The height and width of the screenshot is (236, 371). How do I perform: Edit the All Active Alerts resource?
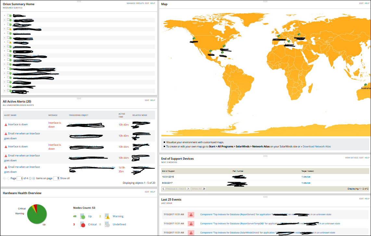[x=147, y=100]
